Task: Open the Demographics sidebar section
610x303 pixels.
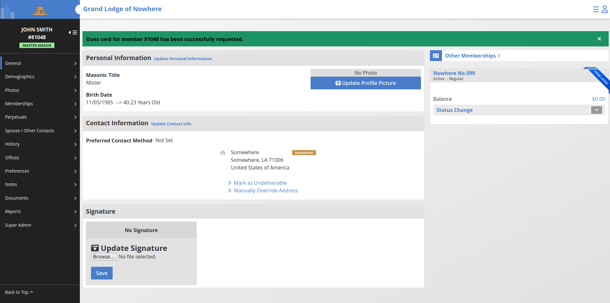Action: click(40, 77)
